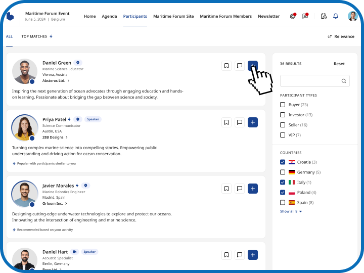Viewport: 364px width, 273px height.
Task: Open Daniel Hart's profile name
Action: click(55, 252)
